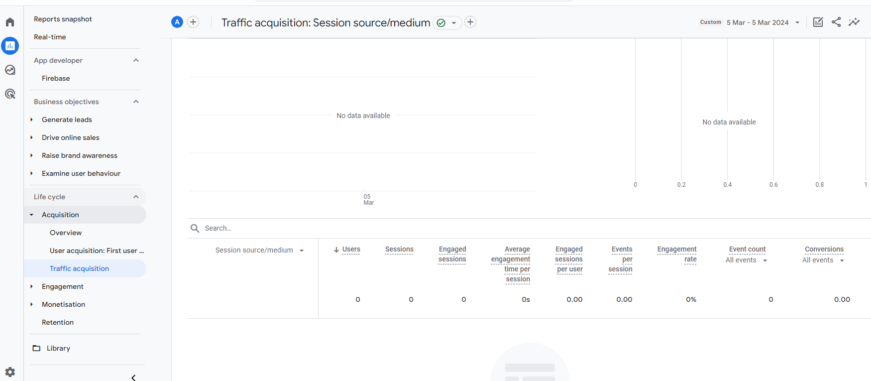Open the Home icon in left rail
The width and height of the screenshot is (871, 381).
[10, 22]
